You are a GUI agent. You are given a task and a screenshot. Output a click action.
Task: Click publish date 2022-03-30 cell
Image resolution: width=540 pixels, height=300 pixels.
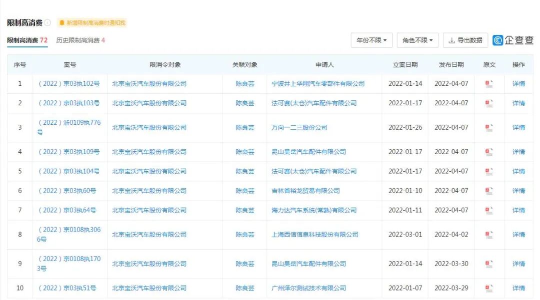pos(451,264)
